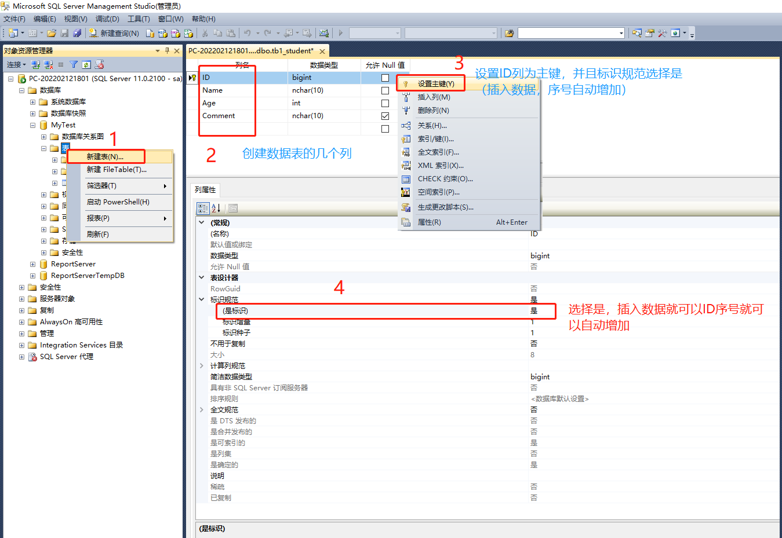Click the Open File folder icon

[52, 33]
